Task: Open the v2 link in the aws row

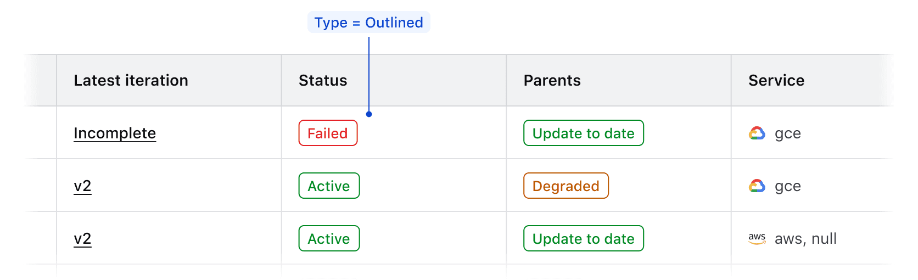Action: pyautogui.click(x=82, y=239)
